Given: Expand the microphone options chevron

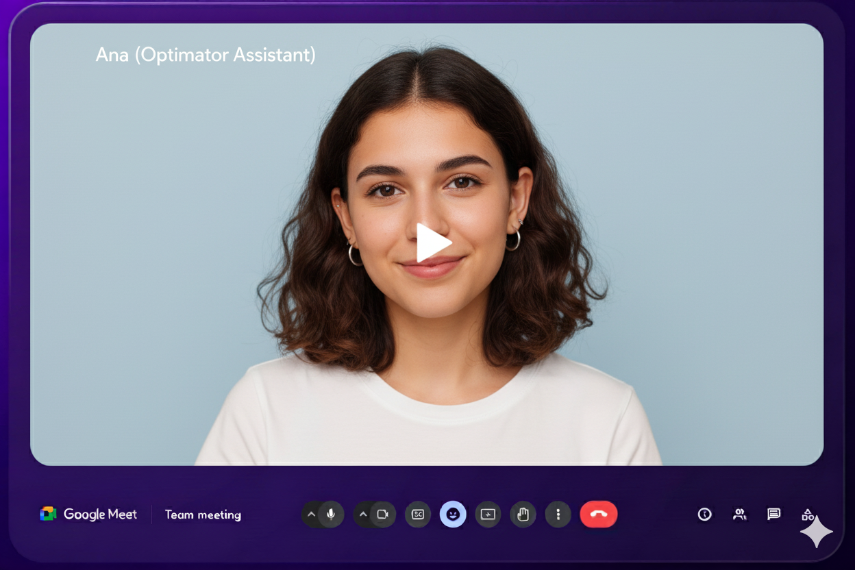Looking at the screenshot, I should pyautogui.click(x=312, y=514).
